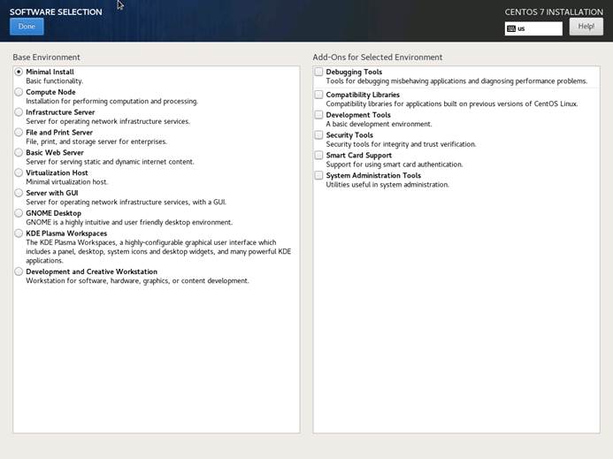This screenshot has height=459, width=613.
Task: Click 'Utilities useful in system administration.' text
Action: point(387,185)
